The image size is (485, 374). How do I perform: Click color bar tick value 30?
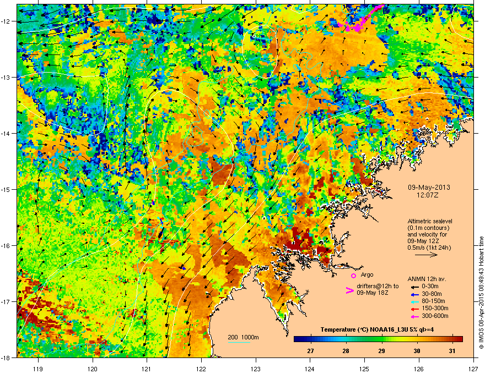click(x=417, y=351)
